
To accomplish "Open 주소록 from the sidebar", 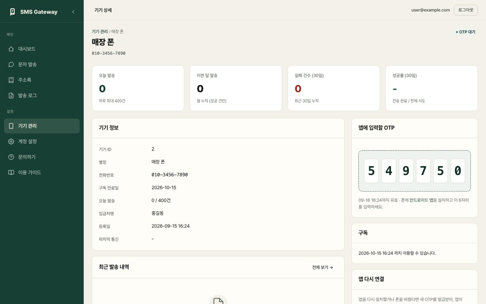I will [x=42, y=80].
